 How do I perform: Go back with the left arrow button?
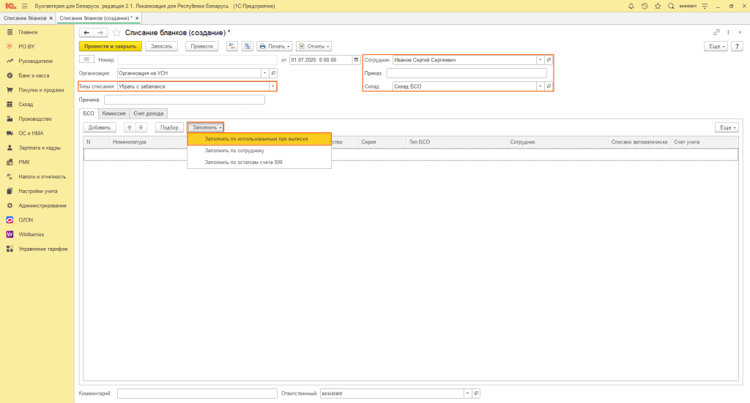86,32
